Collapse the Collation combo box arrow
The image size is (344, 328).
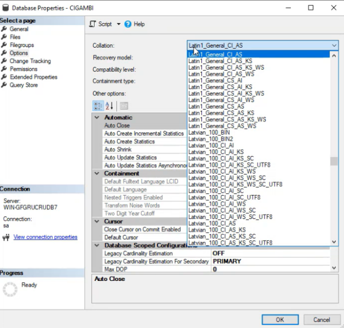334,45
